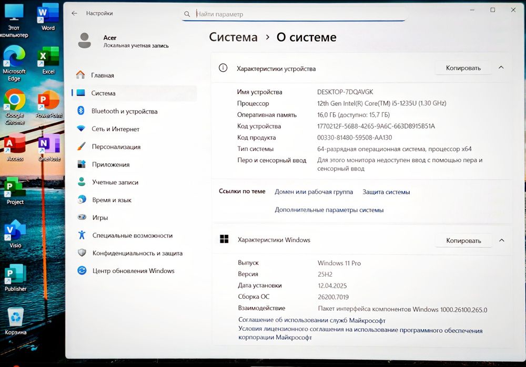Open the Microsoft Edge desktop icon
Viewport: 526px width, 367px height.
14,64
